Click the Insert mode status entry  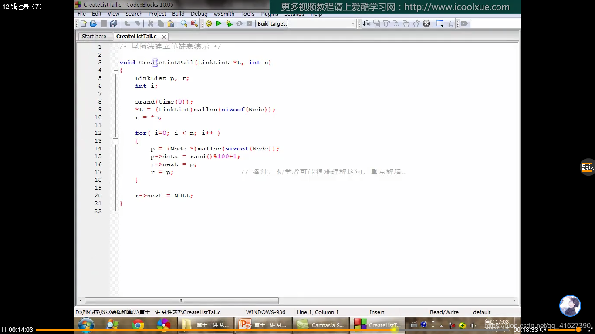pyautogui.click(x=377, y=312)
